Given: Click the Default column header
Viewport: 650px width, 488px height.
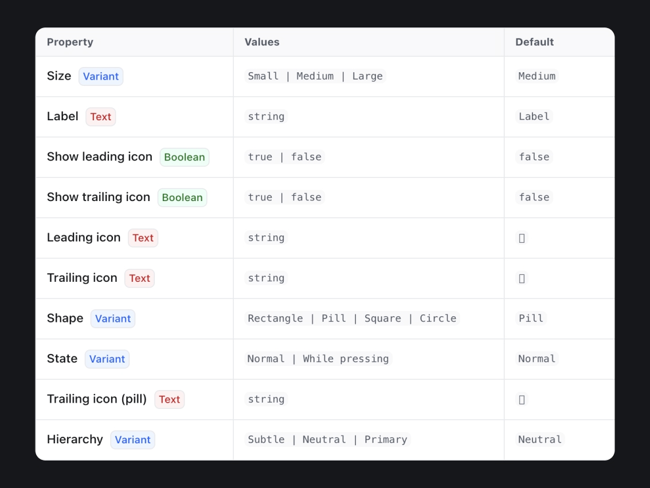Looking at the screenshot, I should [534, 42].
